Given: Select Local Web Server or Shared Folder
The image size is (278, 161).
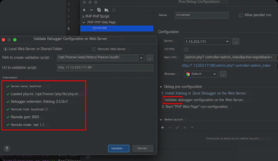Looking at the screenshot, I should coord(5,49).
